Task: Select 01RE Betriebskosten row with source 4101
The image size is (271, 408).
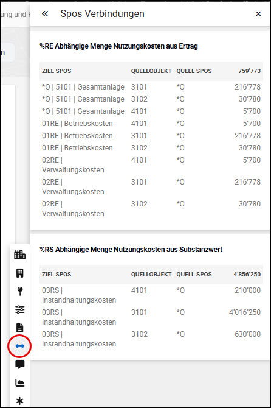Action: point(151,124)
